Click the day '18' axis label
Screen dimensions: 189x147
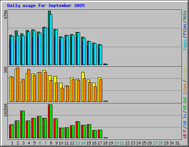tap(105, 143)
